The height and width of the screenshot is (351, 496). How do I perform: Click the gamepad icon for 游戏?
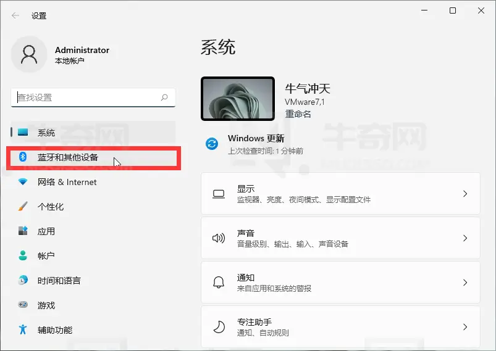click(23, 305)
